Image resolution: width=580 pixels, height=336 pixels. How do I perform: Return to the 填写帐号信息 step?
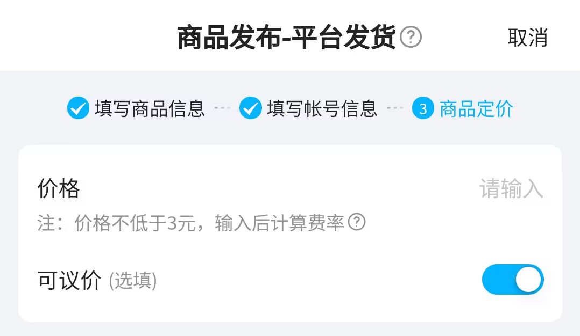pyautogui.click(x=322, y=108)
